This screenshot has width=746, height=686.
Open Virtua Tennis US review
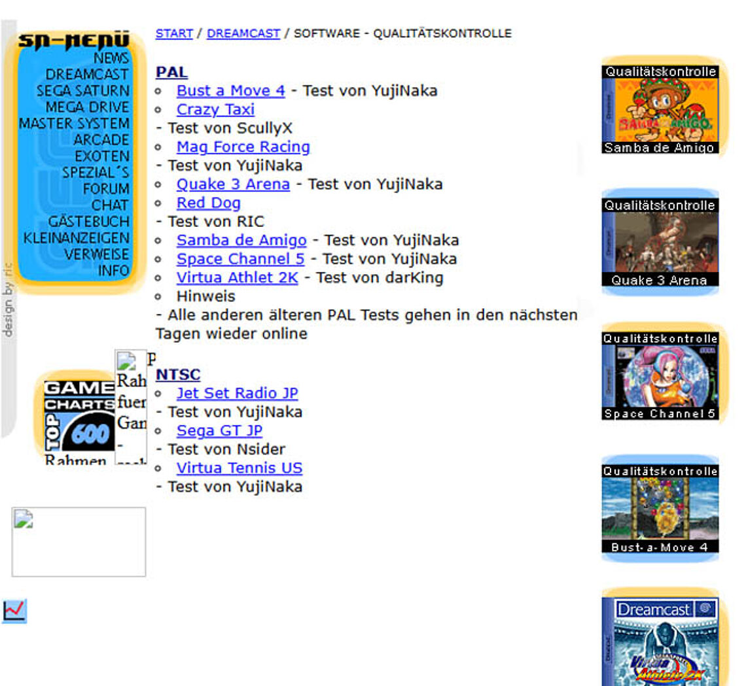240,468
